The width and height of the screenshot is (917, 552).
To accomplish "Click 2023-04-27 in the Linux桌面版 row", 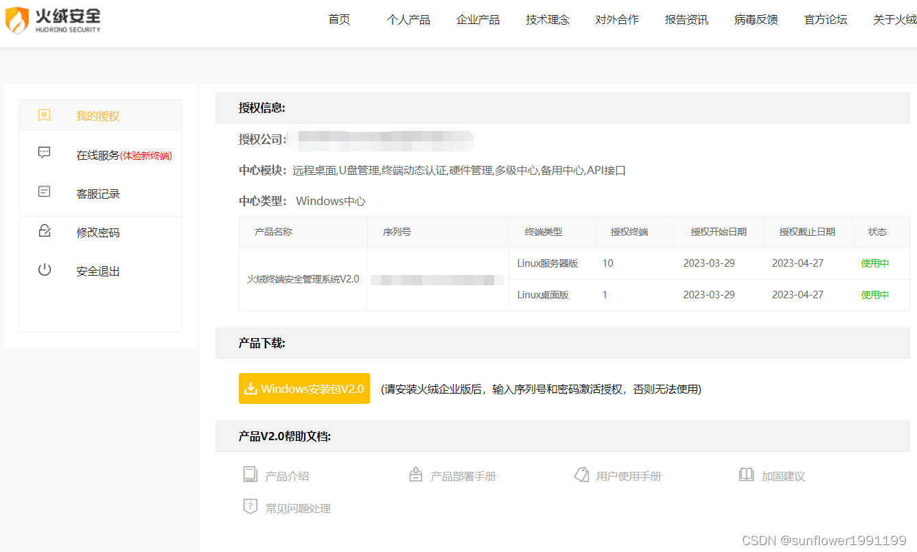I will (x=798, y=295).
